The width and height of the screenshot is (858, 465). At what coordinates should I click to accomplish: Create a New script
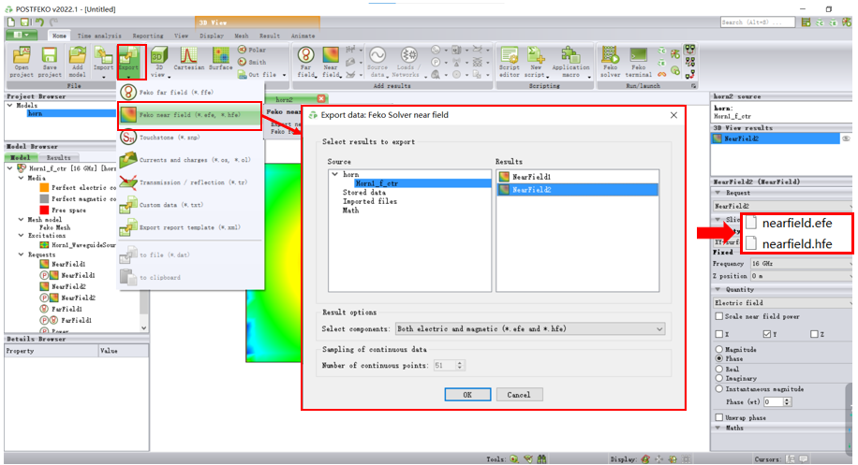536,62
